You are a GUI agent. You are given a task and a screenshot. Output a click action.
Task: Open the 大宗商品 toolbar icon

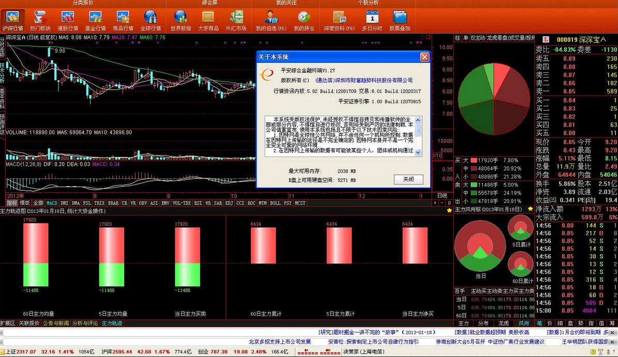(x=208, y=21)
